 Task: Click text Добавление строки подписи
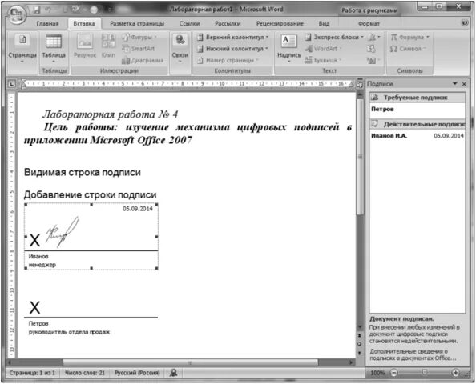point(91,195)
